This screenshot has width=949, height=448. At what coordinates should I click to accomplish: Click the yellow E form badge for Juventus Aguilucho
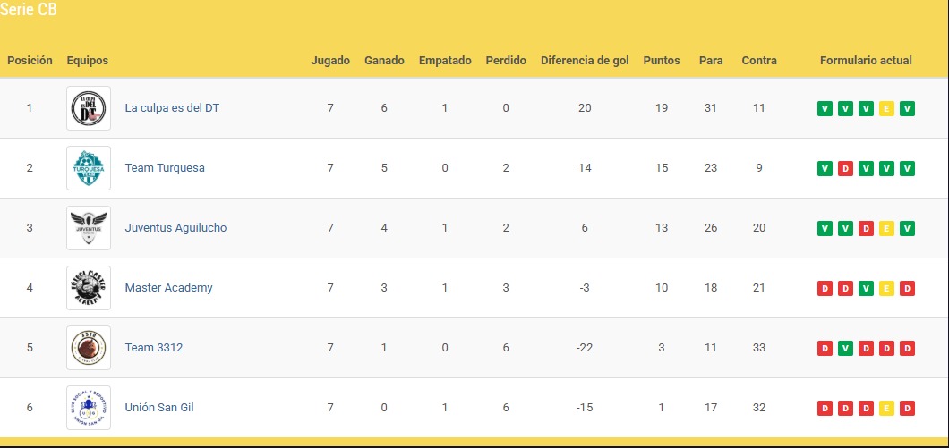coord(886,229)
